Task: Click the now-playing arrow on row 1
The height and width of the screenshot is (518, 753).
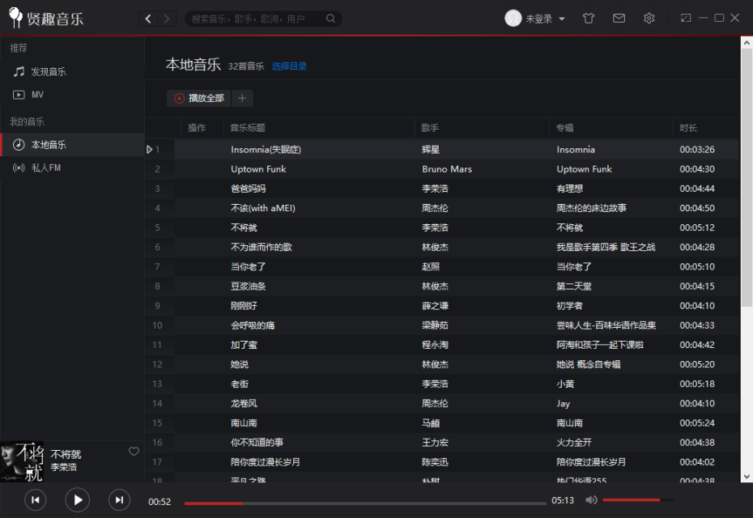Action: [x=149, y=149]
